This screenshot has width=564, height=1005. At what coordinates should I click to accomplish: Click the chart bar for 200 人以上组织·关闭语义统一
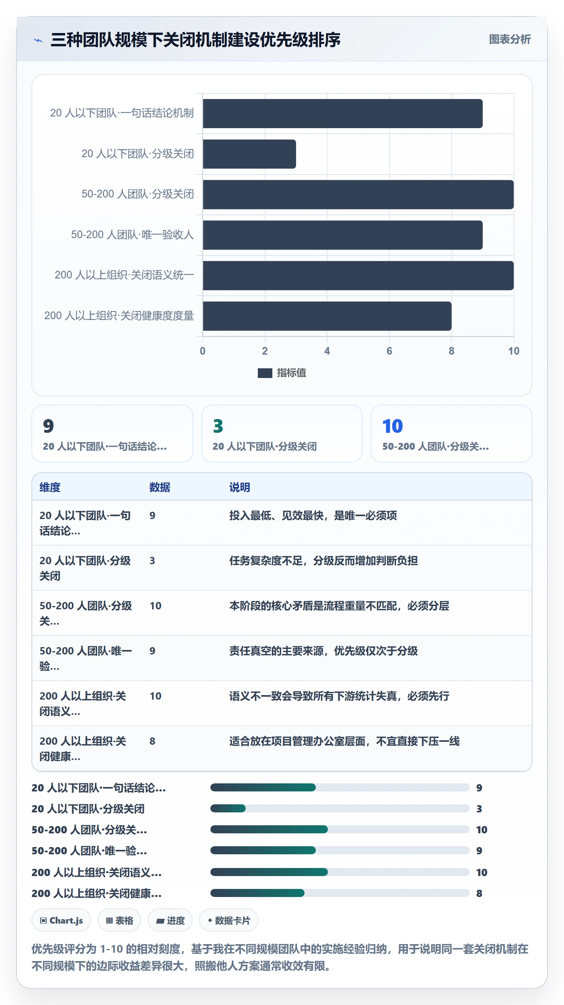pos(358,276)
